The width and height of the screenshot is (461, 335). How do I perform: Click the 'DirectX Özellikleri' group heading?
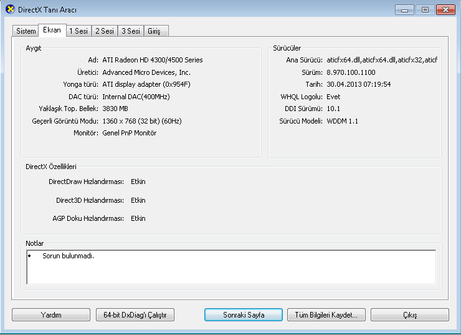(51, 167)
